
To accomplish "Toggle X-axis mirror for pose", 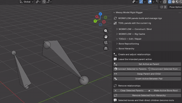I will click(165, 7).
